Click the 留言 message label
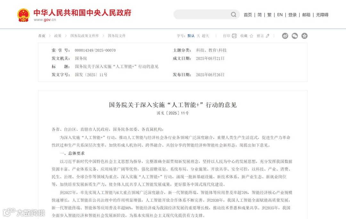The width and height of the screenshot is (346, 219). click(260, 36)
